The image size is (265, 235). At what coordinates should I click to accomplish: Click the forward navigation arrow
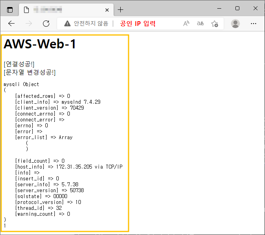tap(29, 24)
